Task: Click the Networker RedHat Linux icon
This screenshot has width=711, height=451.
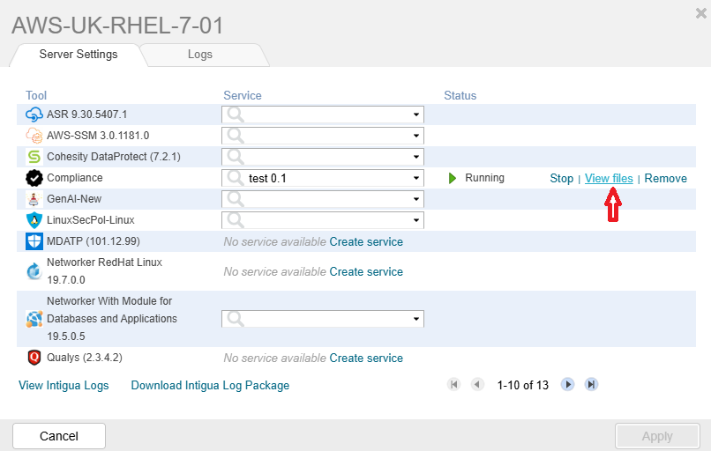Action: pyautogui.click(x=34, y=271)
